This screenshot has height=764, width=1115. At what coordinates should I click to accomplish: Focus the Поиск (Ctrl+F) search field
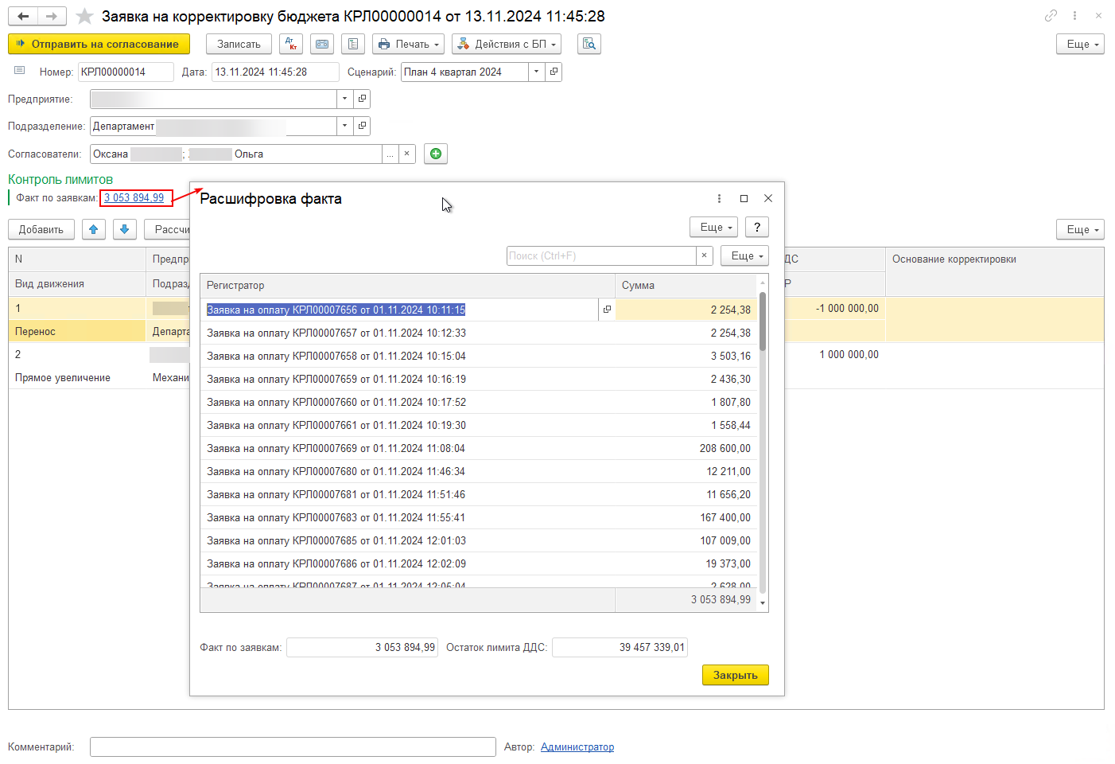[x=601, y=255]
